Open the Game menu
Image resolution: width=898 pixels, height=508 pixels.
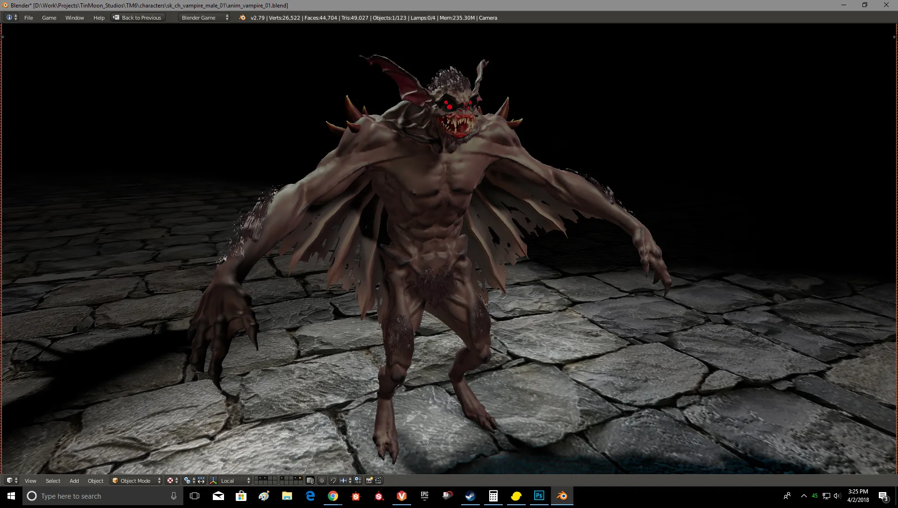[49, 18]
